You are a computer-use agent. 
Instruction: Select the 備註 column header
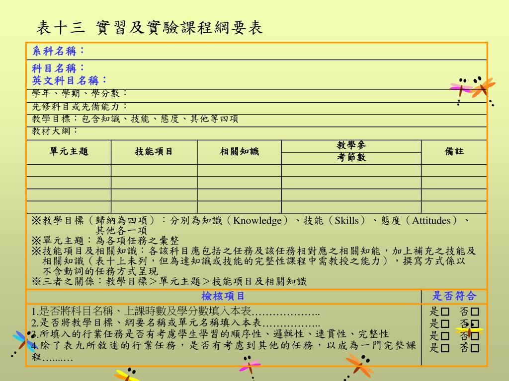coord(454,151)
